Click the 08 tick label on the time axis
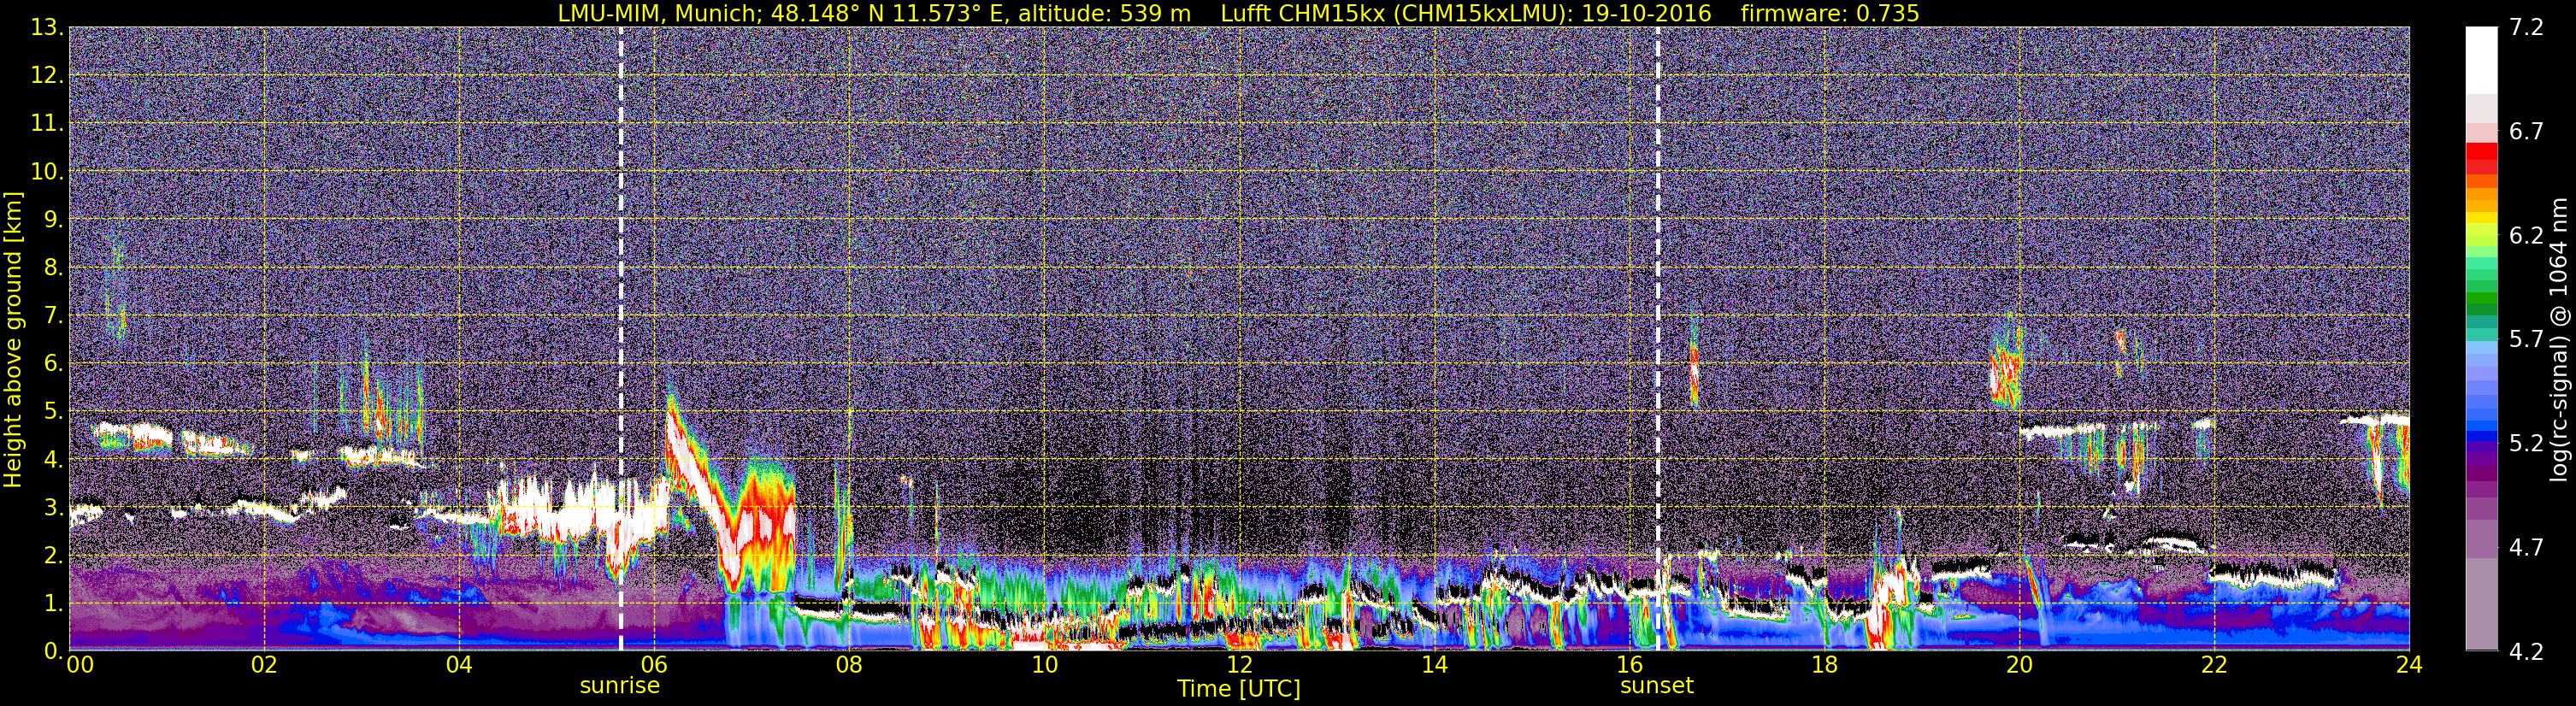This screenshot has width=2576, height=706. tap(849, 665)
